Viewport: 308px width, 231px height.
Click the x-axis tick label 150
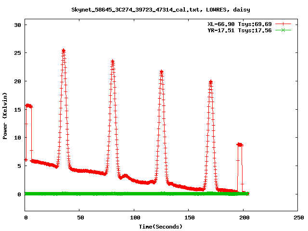190,218
